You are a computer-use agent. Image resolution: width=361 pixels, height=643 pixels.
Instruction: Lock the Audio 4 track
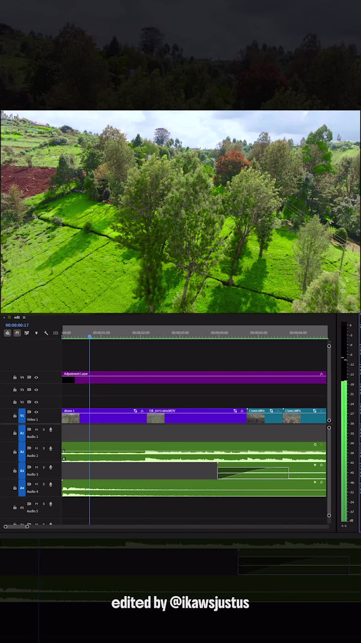(15, 487)
